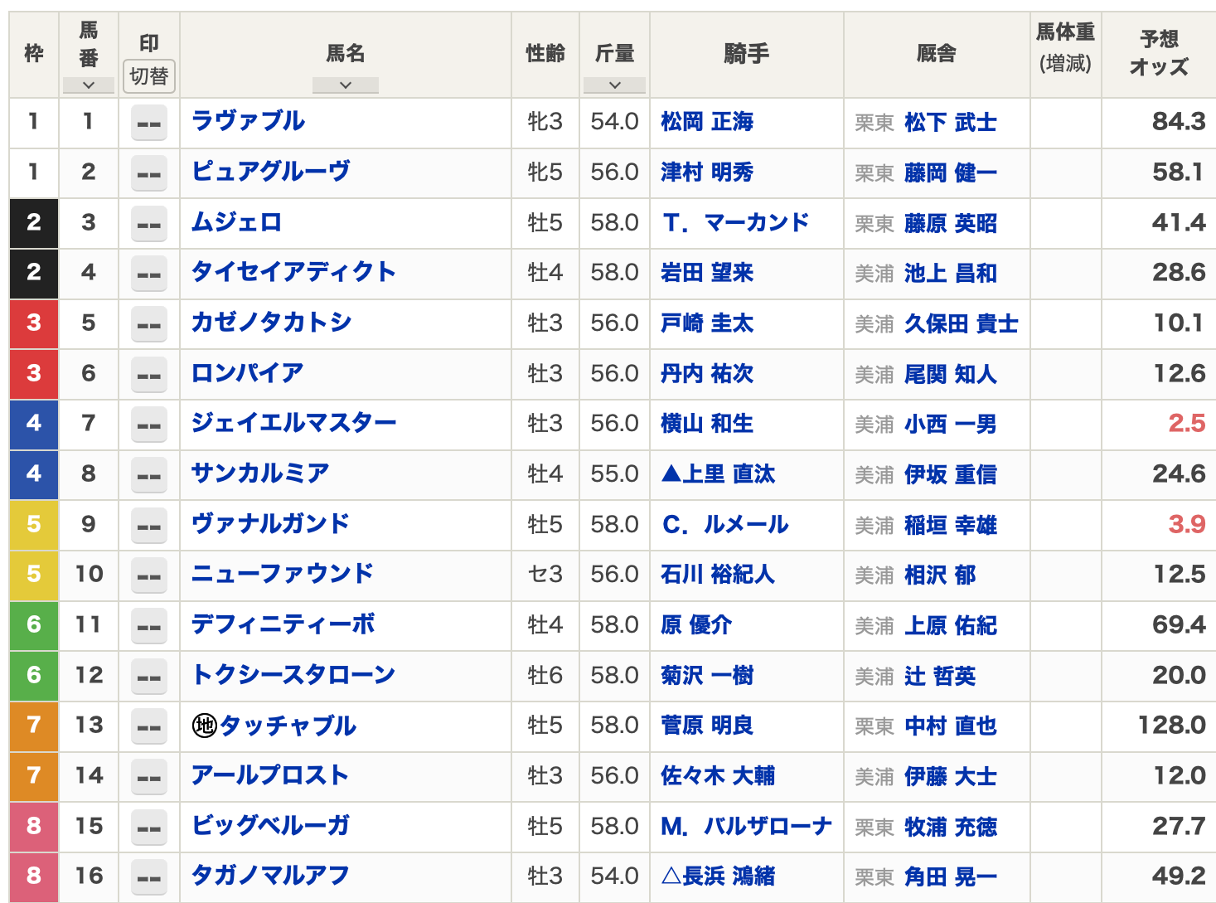Open horse page for ラヴァブル
The width and height of the screenshot is (1216, 903).
(x=248, y=122)
